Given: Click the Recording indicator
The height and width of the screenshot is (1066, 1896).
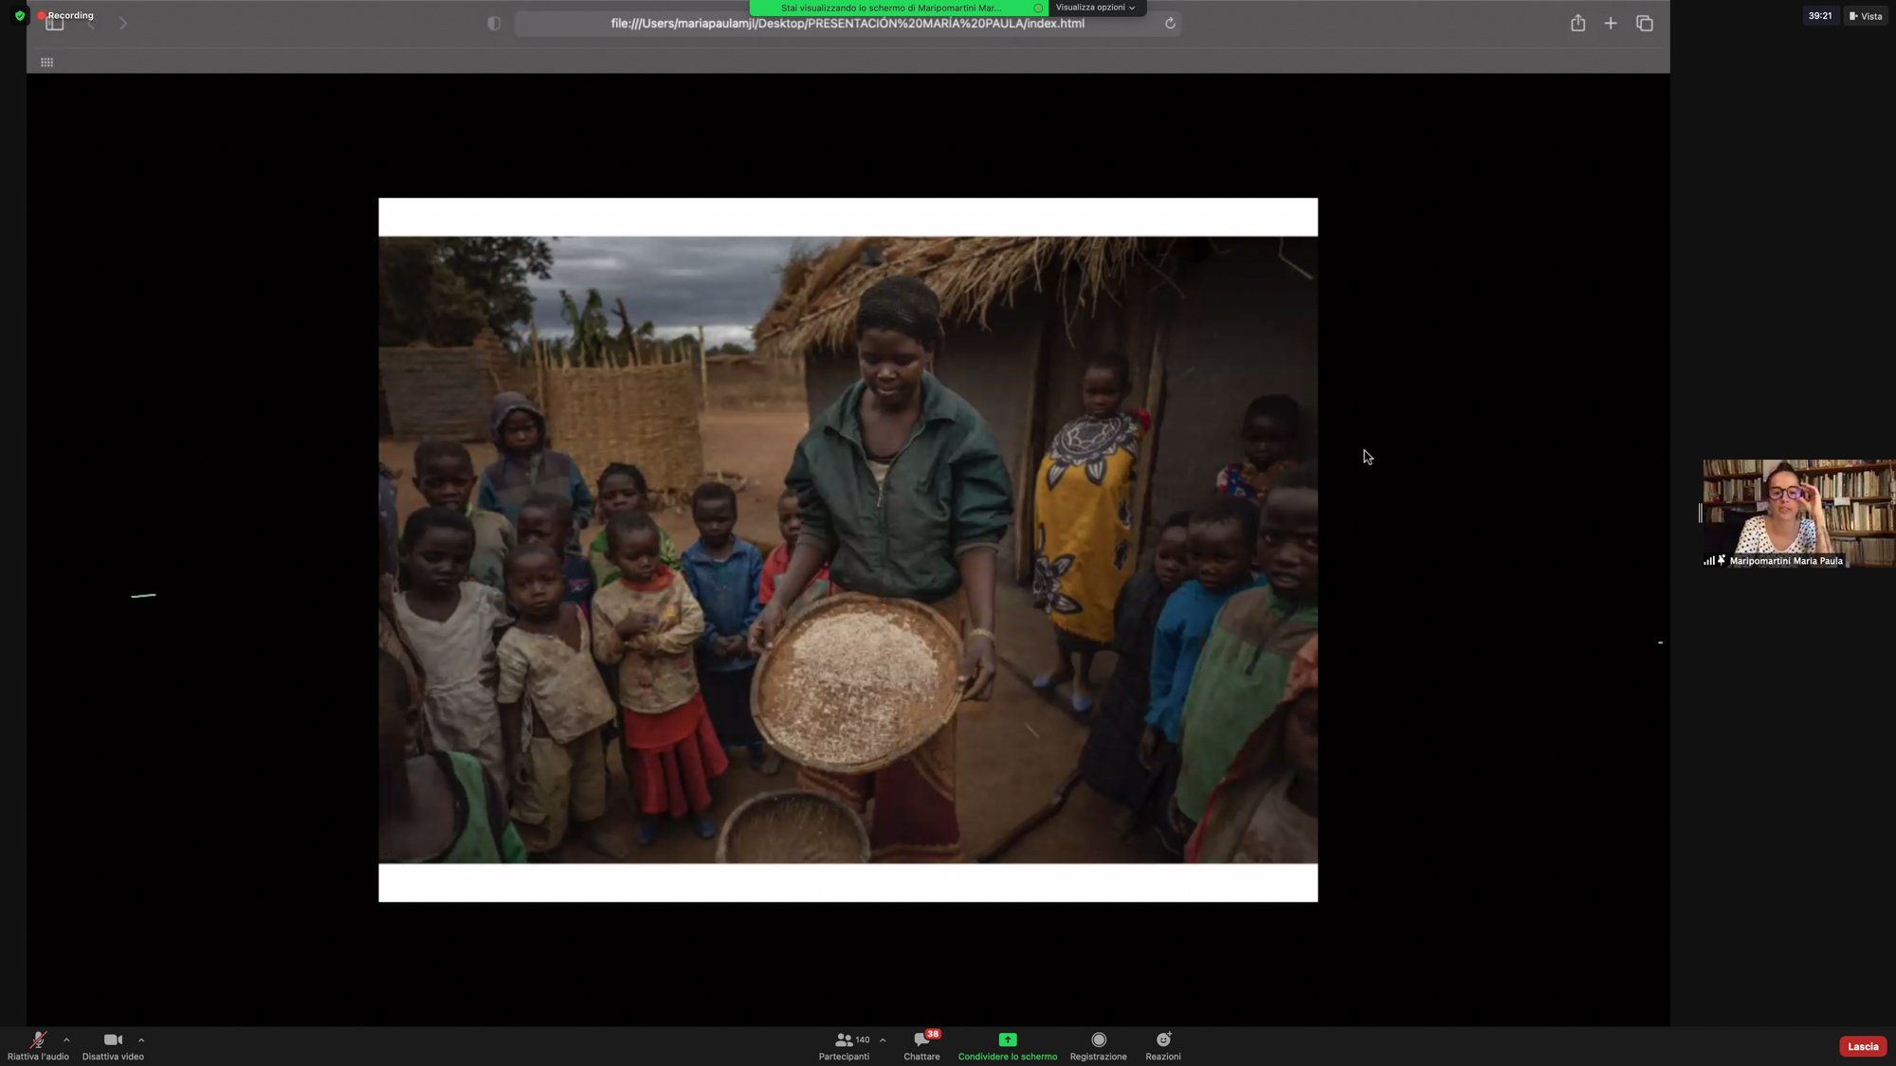Looking at the screenshot, I should 65,15.
